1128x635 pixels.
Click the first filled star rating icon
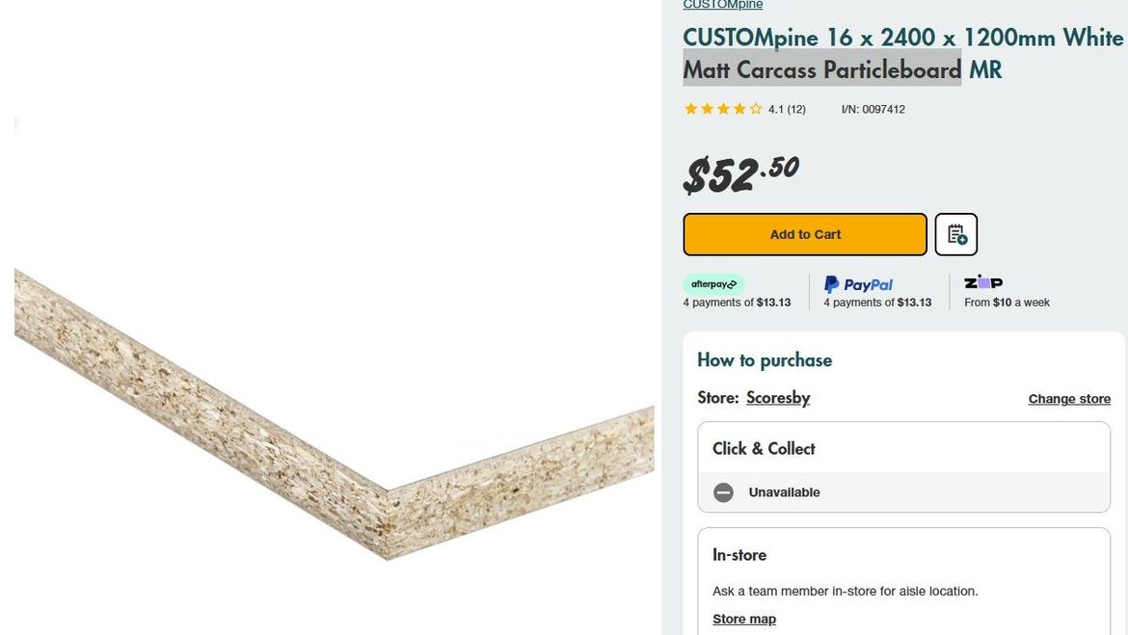[690, 109]
